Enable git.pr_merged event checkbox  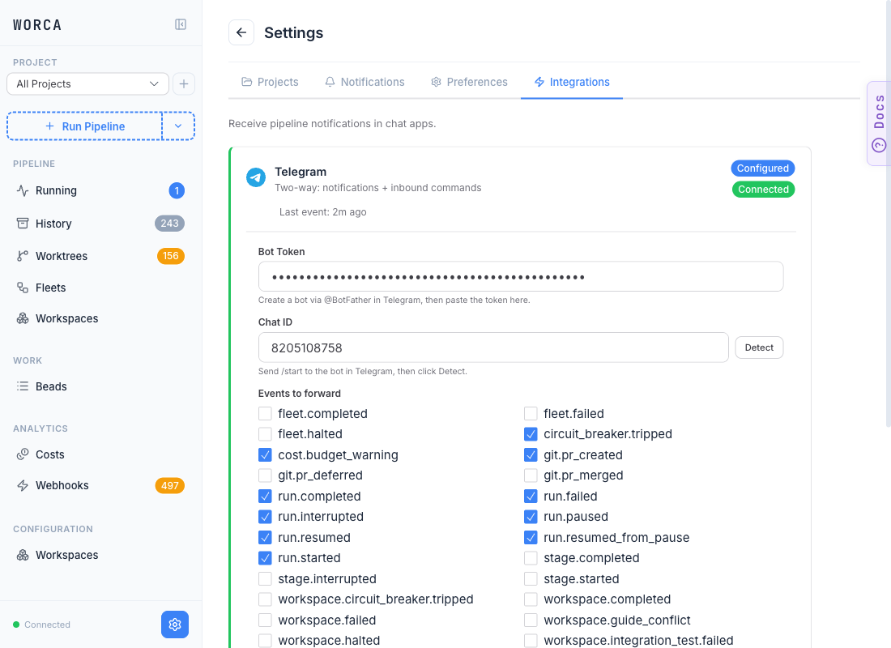pyautogui.click(x=531, y=475)
